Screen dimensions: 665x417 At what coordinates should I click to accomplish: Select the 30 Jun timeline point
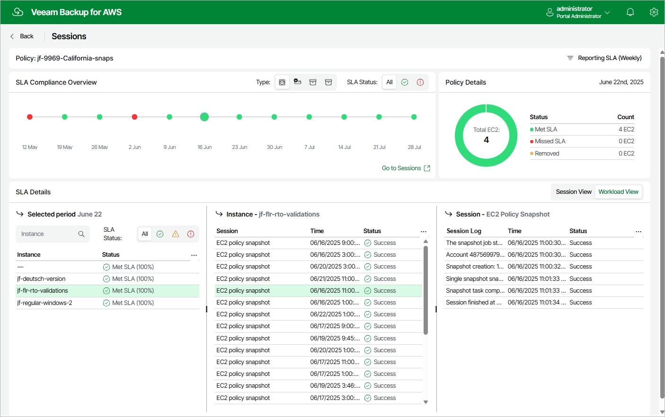275,117
